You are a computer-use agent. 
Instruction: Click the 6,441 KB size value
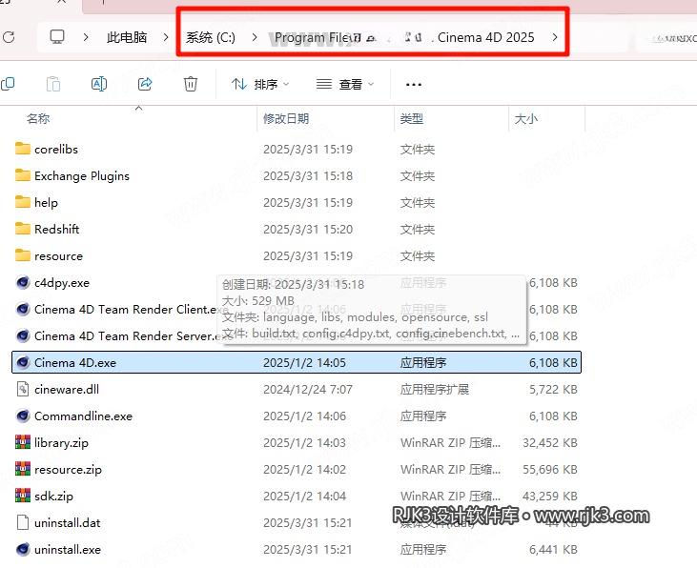pyautogui.click(x=553, y=549)
